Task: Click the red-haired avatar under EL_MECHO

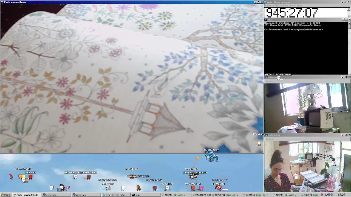Action: pyautogui.click(x=219, y=188)
